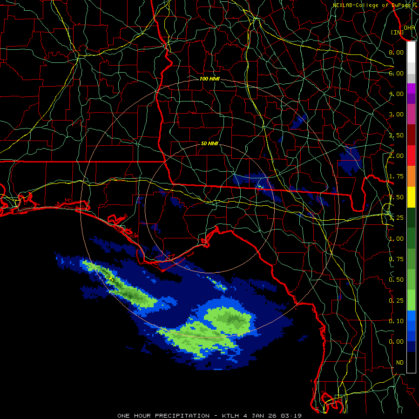Click the 100 NMI range ring label
The width and height of the screenshot is (419, 419).
point(209,79)
